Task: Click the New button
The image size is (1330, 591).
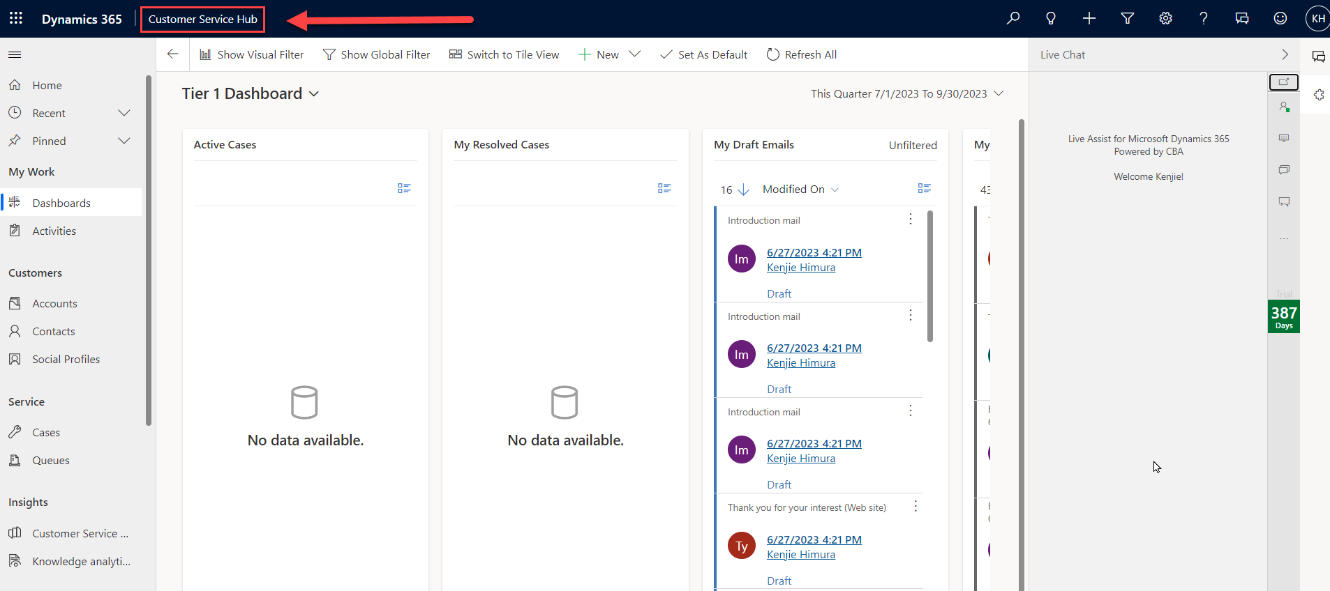Action: click(599, 54)
